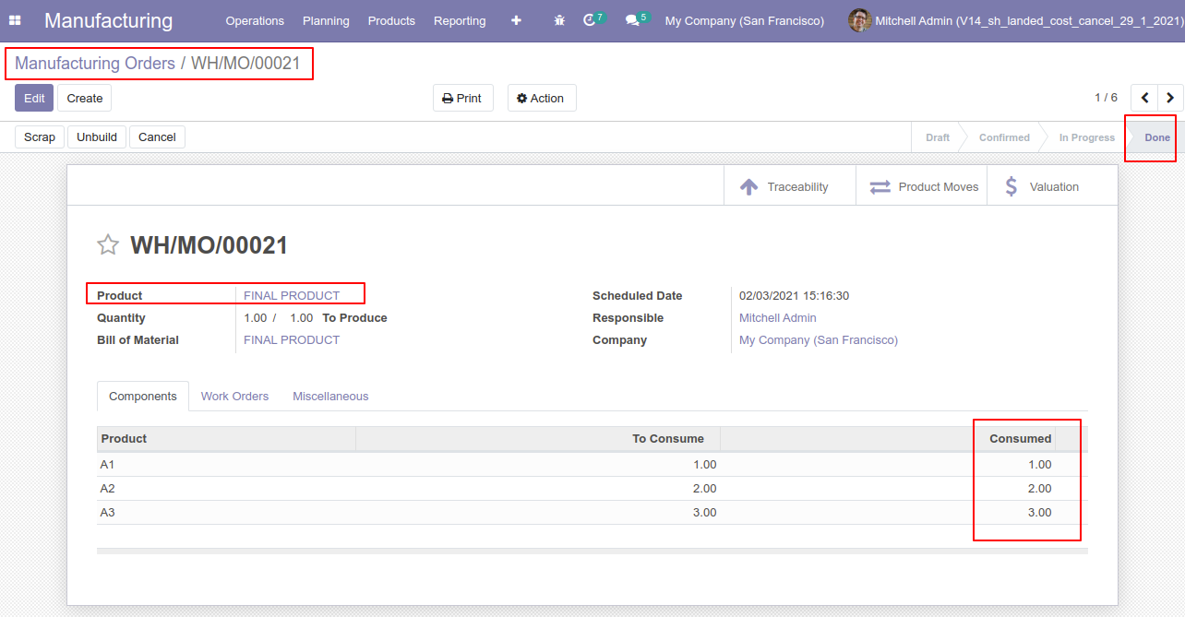Open the conversations chat bubble icon
The width and height of the screenshot is (1185, 617).
tap(632, 20)
